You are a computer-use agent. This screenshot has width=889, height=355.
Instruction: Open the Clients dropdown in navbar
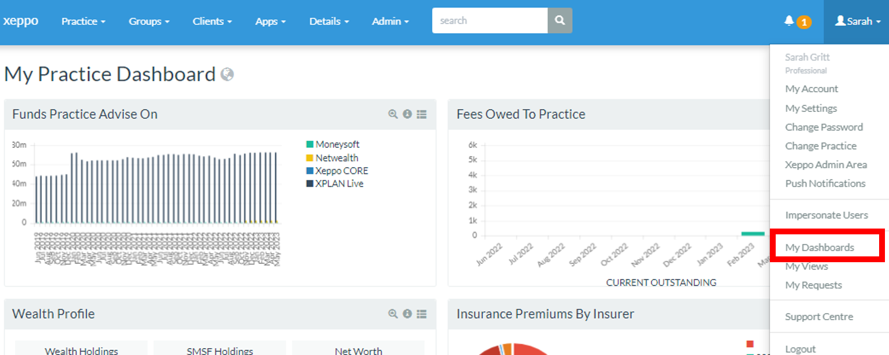pyautogui.click(x=212, y=21)
